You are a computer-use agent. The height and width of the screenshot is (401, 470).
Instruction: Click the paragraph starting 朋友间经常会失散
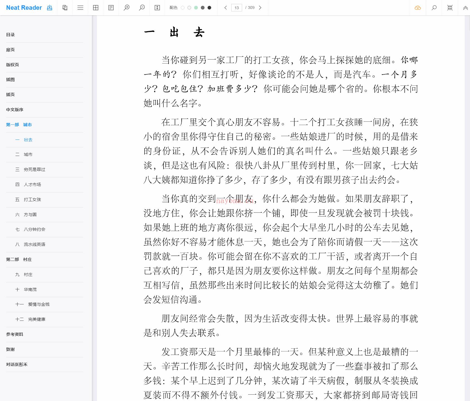pyautogui.click(x=281, y=326)
